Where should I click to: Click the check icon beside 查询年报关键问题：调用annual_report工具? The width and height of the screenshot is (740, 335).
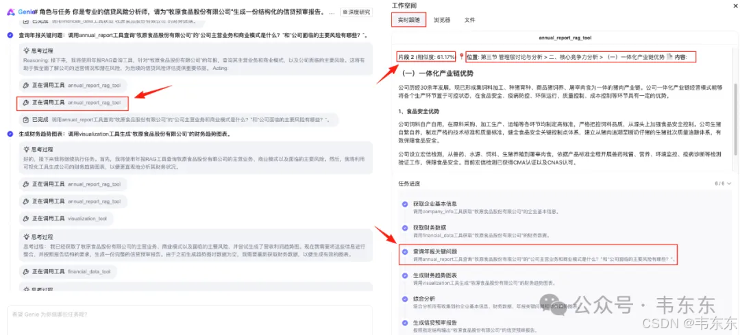tap(10, 36)
